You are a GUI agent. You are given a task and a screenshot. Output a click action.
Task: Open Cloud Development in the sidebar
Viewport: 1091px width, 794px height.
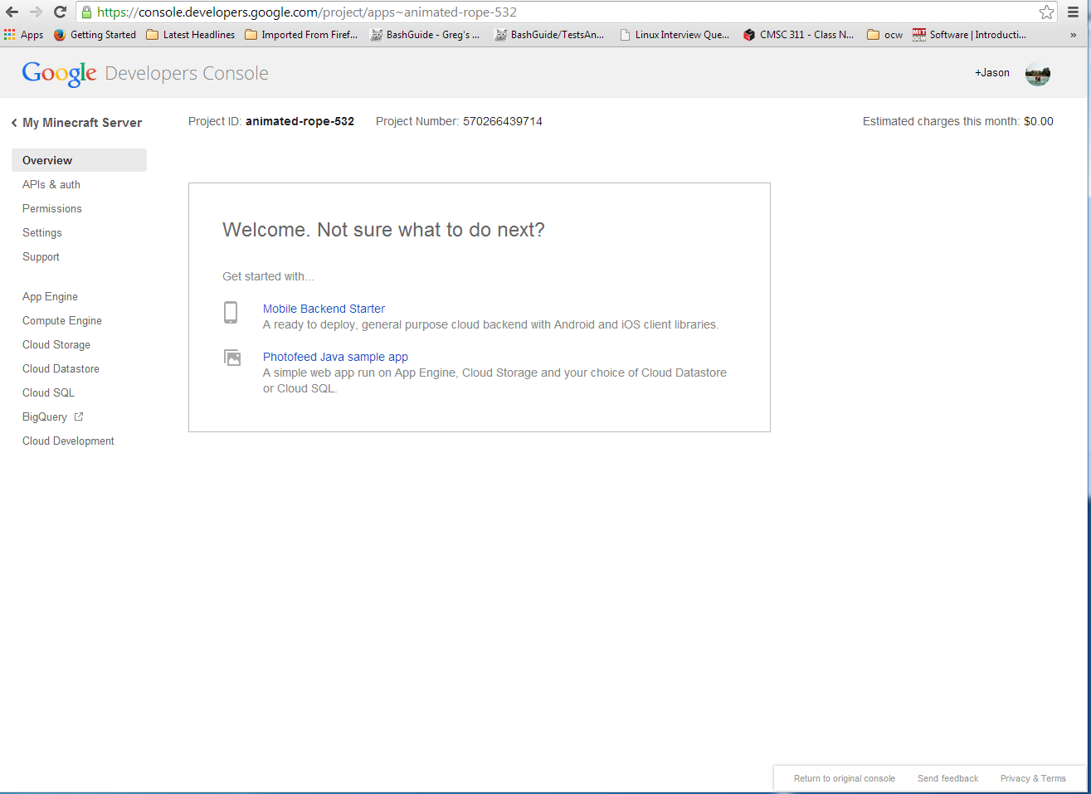pos(68,441)
